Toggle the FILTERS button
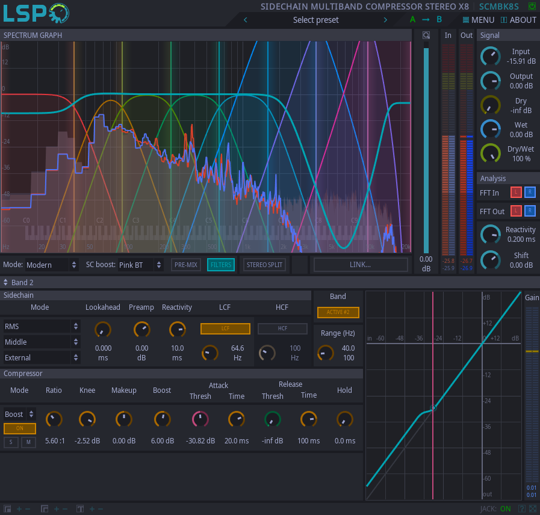Viewport: 540px width, 515px height. 221,265
